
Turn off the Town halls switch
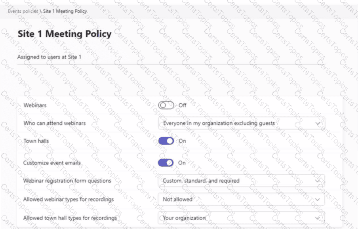click(x=166, y=141)
